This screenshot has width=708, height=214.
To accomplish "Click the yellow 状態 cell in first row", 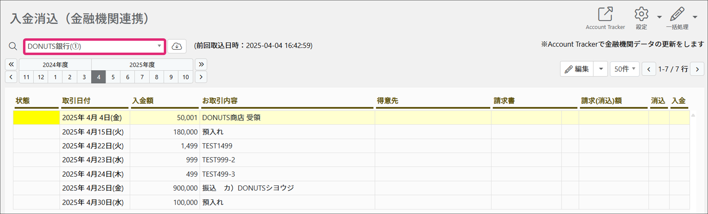I will coord(36,118).
